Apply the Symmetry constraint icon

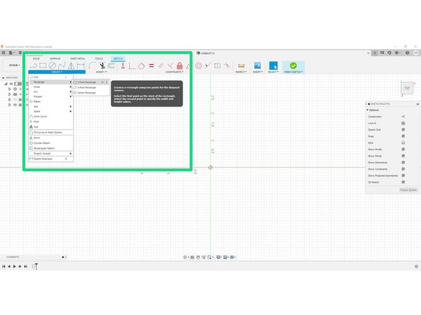[217, 65]
